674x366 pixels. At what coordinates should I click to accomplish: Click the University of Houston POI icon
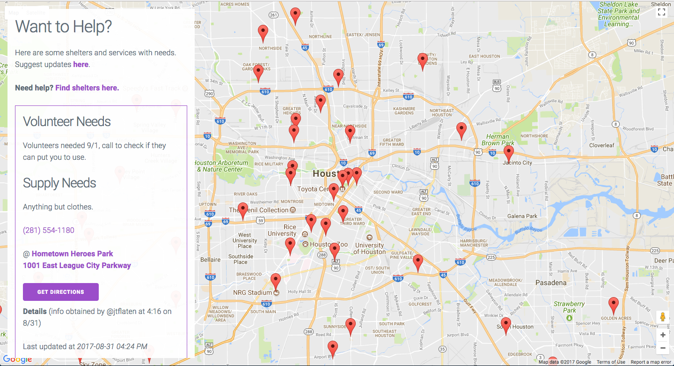tap(369, 238)
